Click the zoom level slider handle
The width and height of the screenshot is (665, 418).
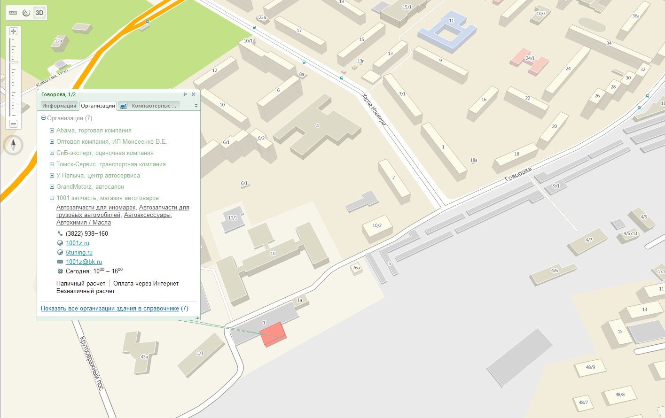pos(13,62)
